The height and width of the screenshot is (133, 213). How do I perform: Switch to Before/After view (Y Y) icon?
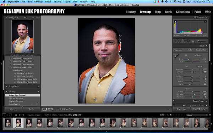click(50, 109)
